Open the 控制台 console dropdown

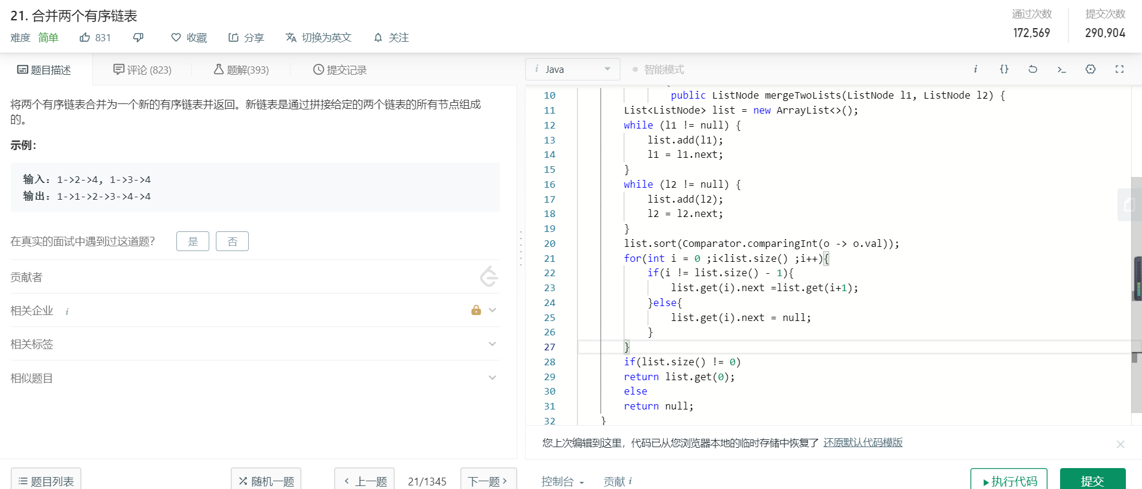563,481
